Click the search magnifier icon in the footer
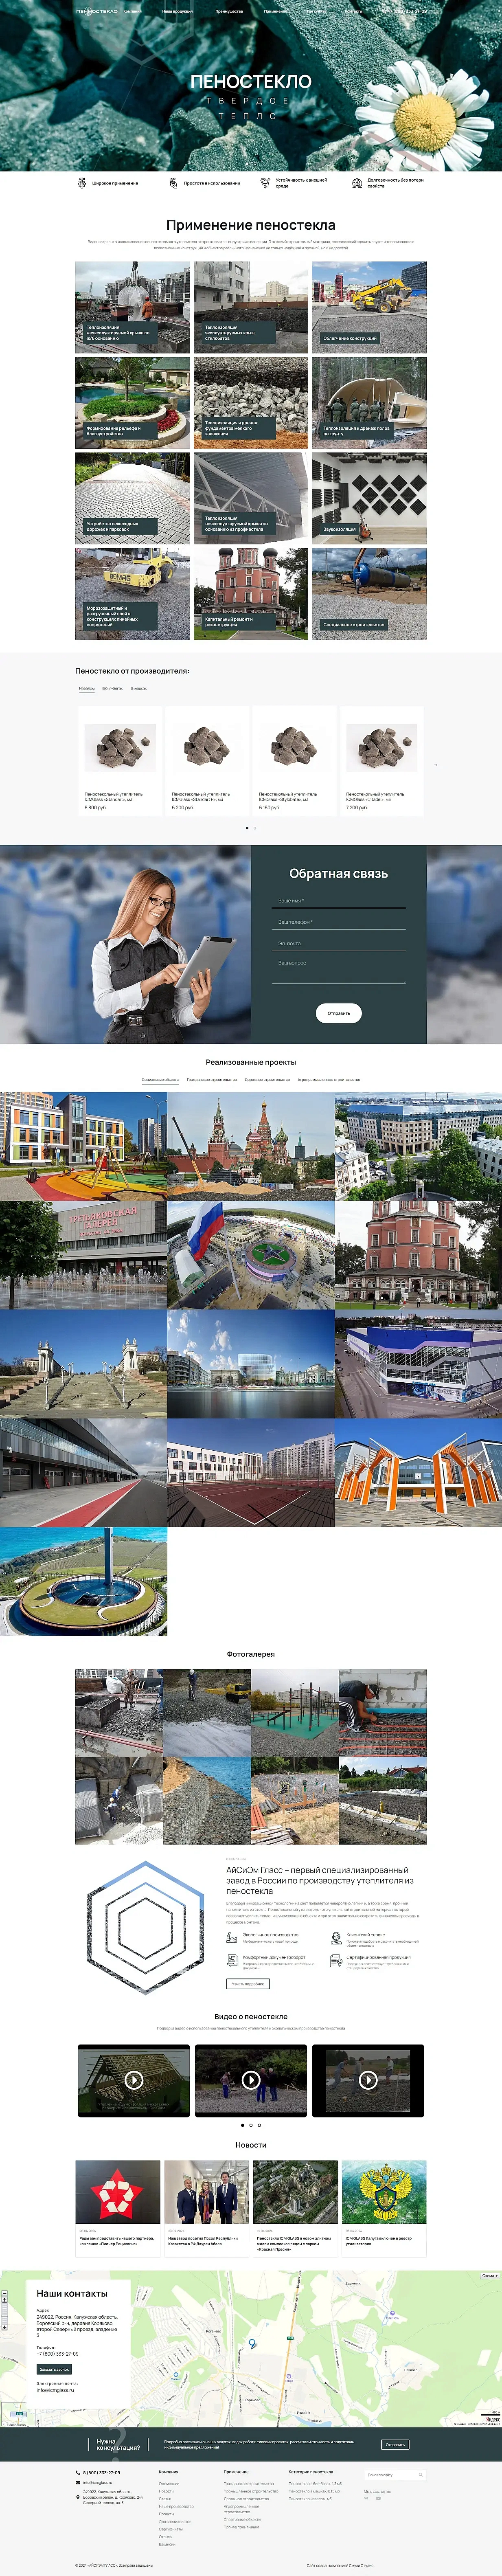The height and width of the screenshot is (2576, 502). coord(421,2475)
